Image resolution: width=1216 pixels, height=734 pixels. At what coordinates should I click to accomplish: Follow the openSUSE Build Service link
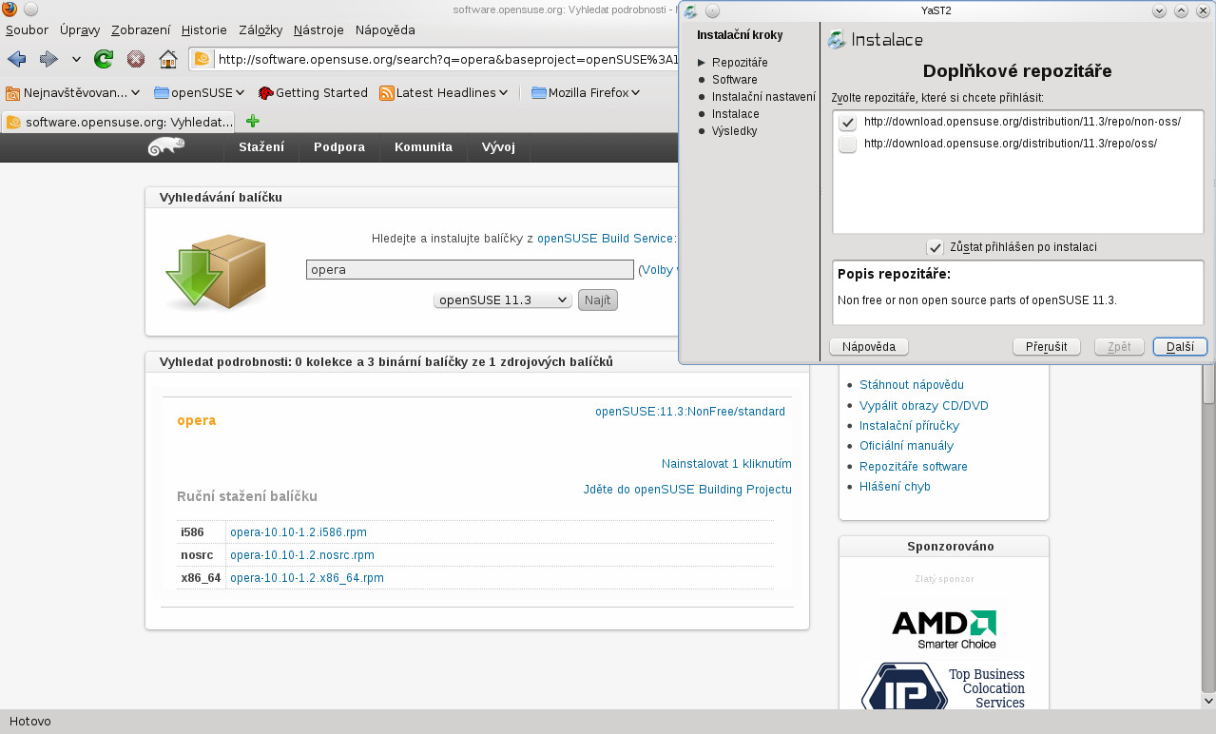point(607,239)
